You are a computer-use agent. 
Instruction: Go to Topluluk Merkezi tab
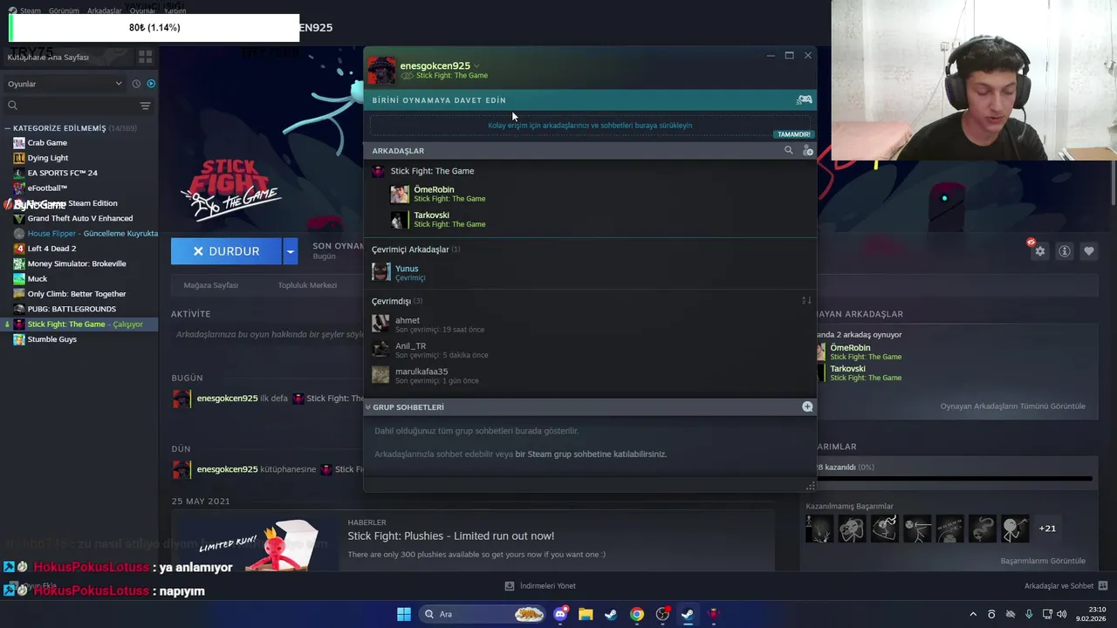click(307, 285)
